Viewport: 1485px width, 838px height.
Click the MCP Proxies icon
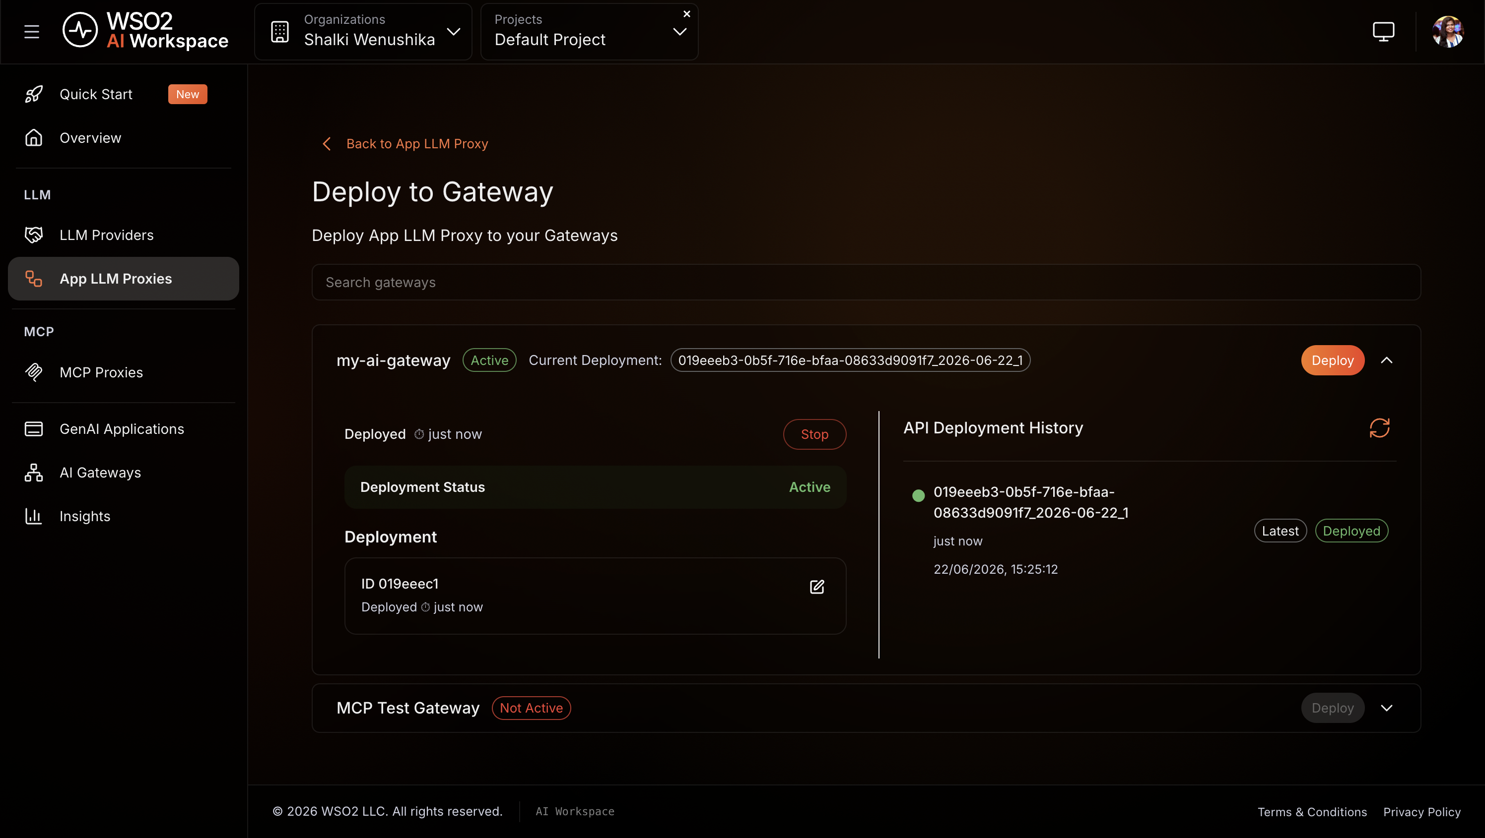pyautogui.click(x=34, y=372)
